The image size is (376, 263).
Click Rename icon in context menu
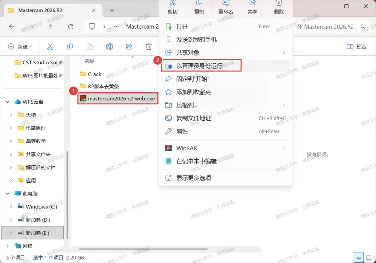pos(226,3)
